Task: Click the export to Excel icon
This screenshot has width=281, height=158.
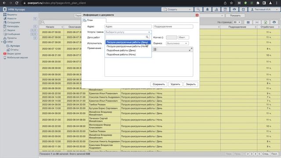Action: pyautogui.click(x=265, y=22)
